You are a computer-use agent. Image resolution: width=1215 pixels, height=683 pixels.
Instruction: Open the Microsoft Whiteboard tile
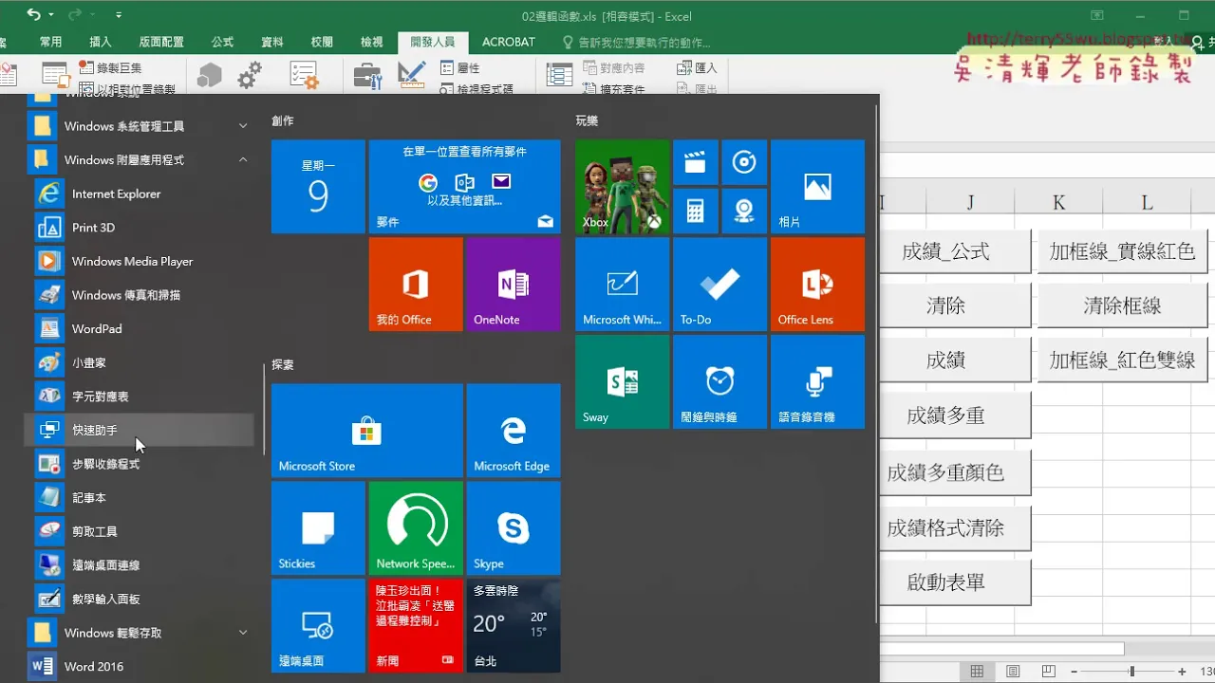tap(622, 285)
